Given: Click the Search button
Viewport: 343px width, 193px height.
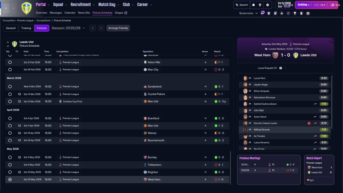Looking at the screenshot, I should tap(241, 5).
